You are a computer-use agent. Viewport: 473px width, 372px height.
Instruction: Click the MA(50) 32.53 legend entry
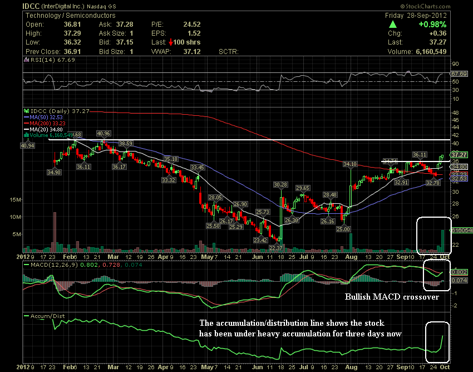[x=43, y=117]
